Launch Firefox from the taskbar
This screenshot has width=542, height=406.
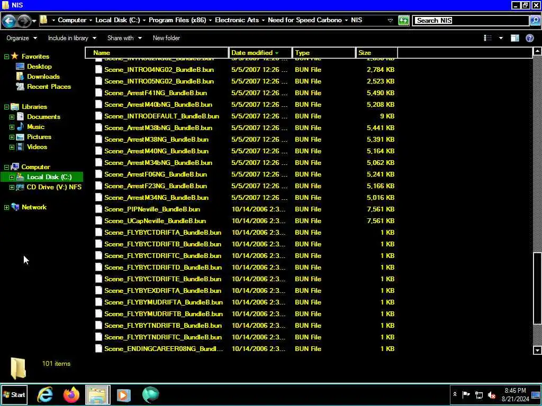click(x=71, y=394)
